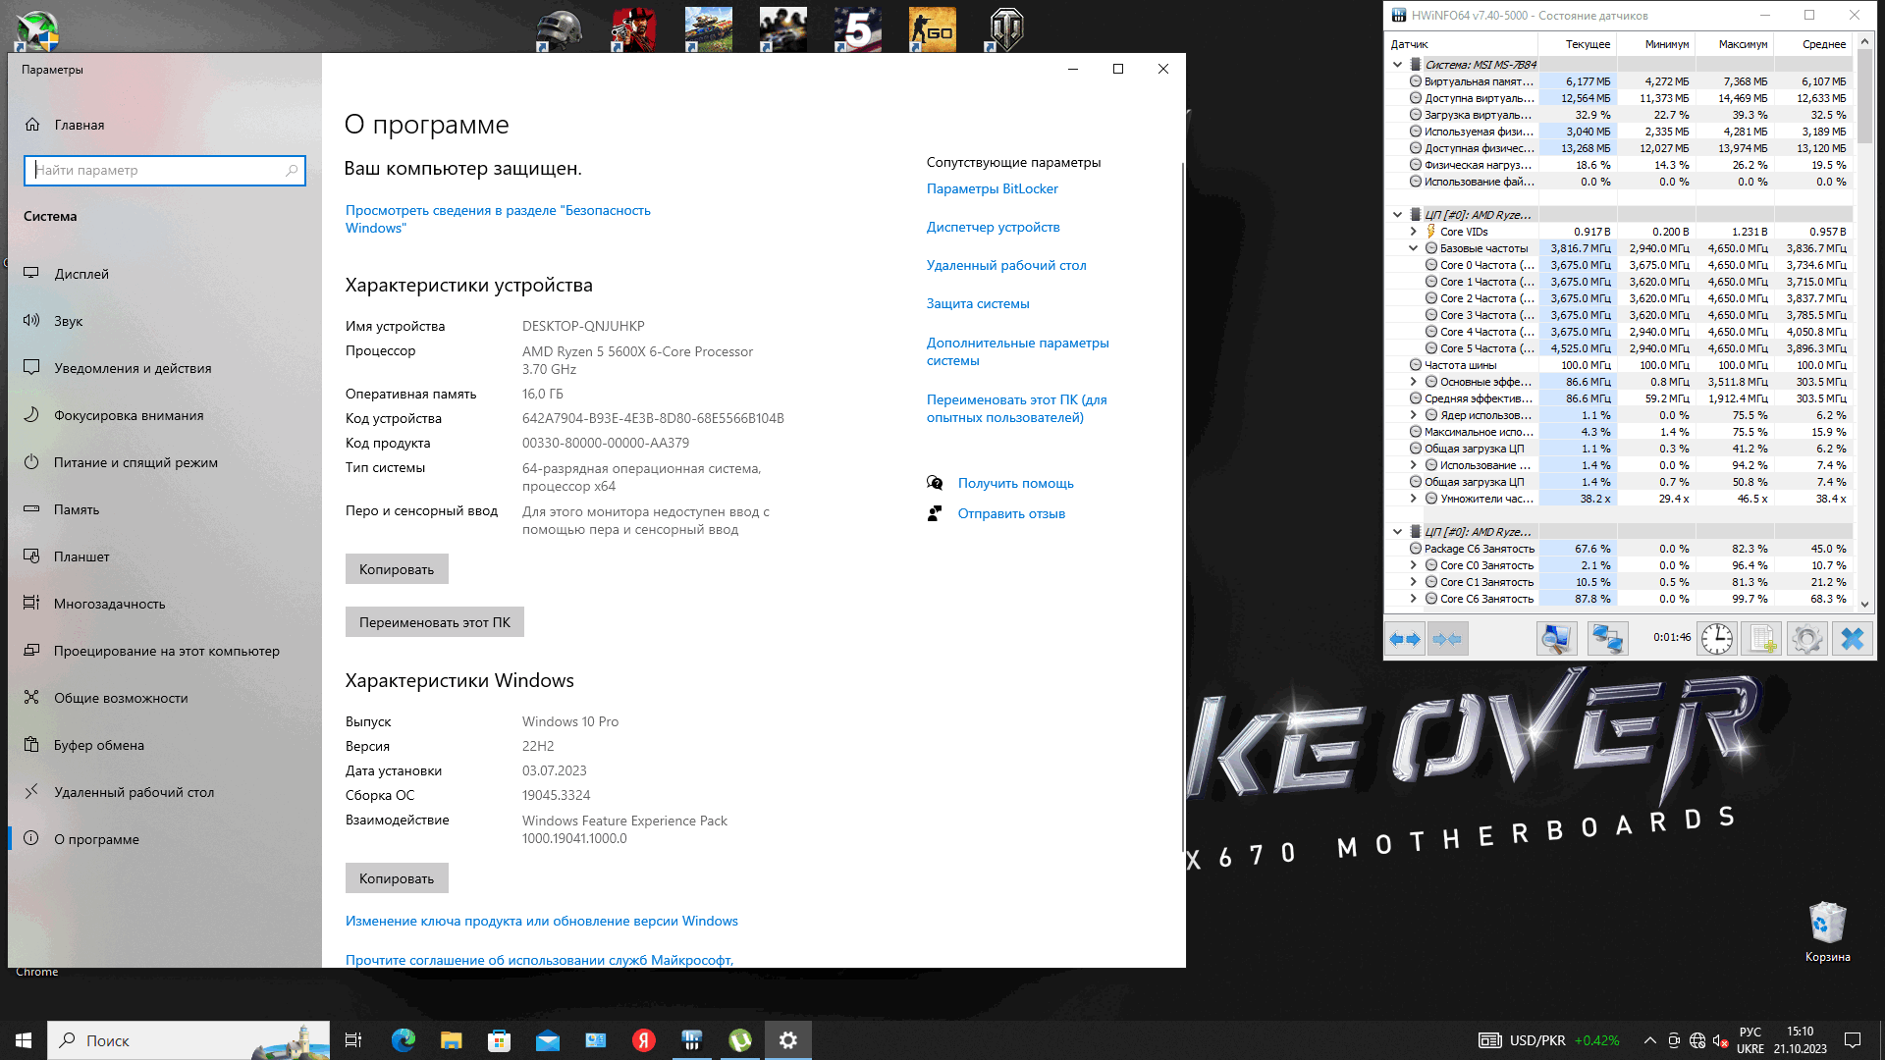The image size is (1885, 1060).
Task: Open the Диспетчер устройств link
Action: pos(994,227)
